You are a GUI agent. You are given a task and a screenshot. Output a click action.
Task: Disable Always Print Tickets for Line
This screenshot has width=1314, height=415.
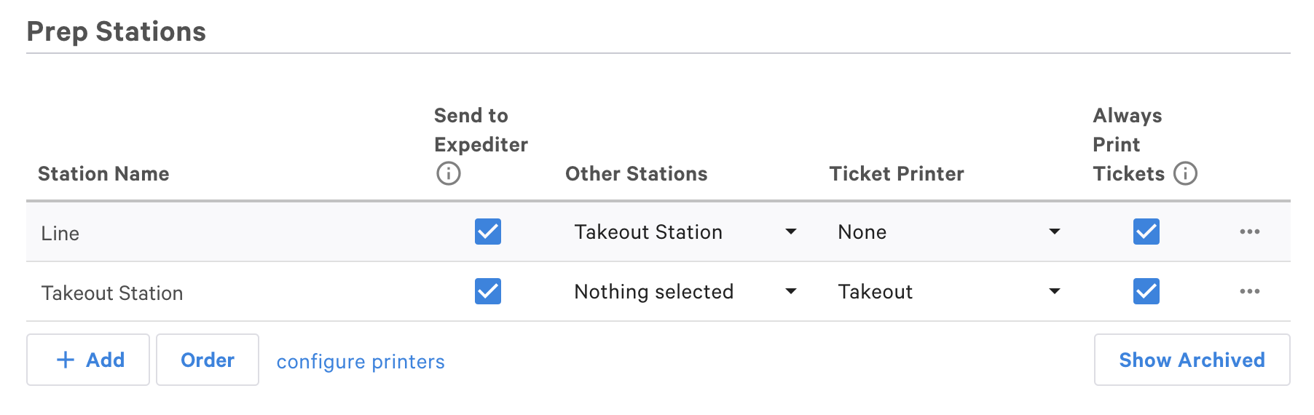tap(1146, 232)
